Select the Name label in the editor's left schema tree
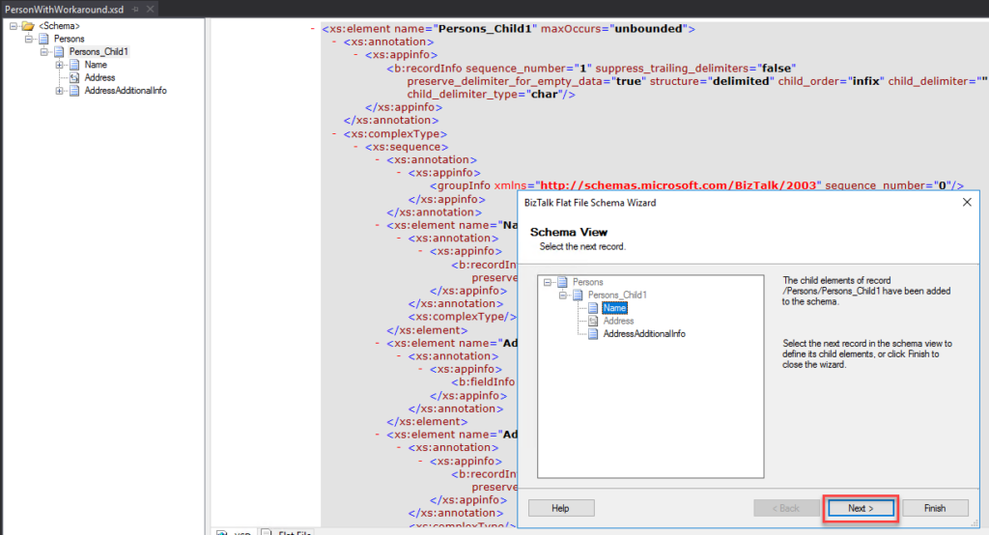 96,65
